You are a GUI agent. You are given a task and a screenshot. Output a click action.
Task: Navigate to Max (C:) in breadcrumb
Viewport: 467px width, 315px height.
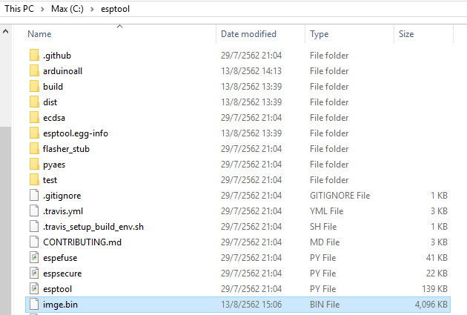(x=67, y=9)
